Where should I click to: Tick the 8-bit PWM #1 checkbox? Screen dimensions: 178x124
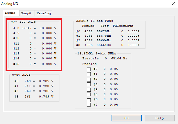(x=89, y=74)
